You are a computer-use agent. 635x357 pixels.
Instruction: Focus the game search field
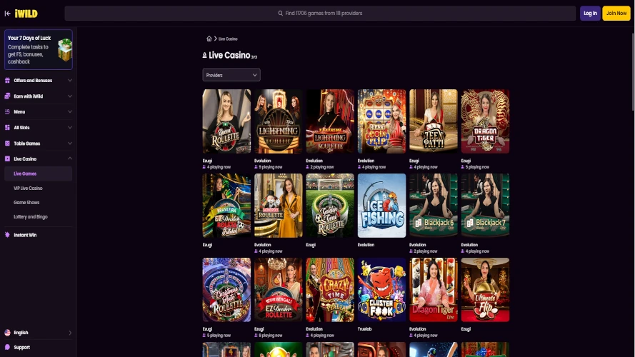coord(320,14)
